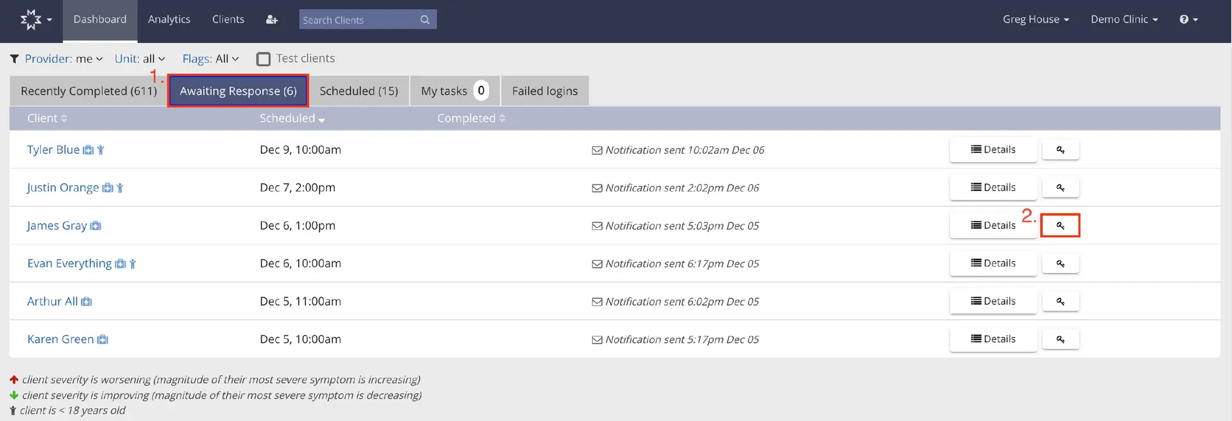
Task: Open Details for Evan Everything
Action: point(993,263)
